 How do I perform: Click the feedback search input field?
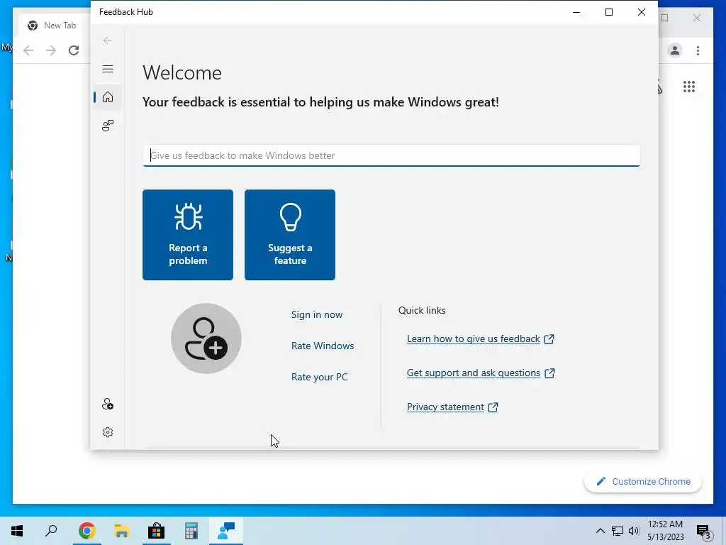tap(391, 155)
